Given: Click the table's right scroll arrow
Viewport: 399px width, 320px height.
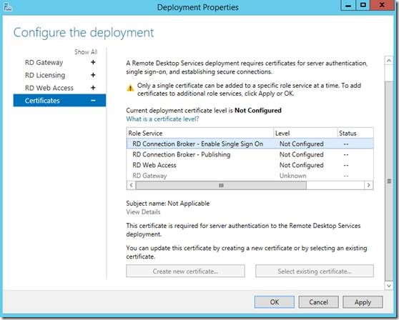Looking at the screenshot, I should (x=369, y=185).
